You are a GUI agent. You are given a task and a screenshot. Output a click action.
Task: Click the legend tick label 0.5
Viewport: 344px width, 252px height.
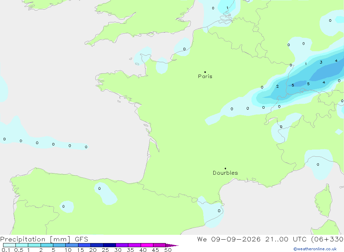(19, 250)
